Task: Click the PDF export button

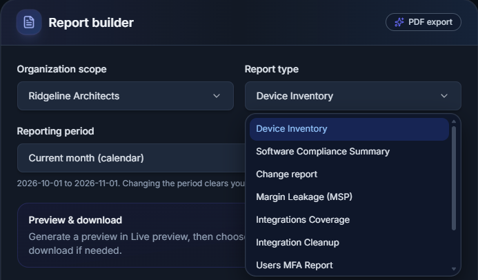Action: click(423, 22)
